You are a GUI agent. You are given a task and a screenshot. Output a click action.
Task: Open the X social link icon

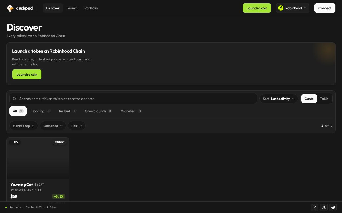point(324,207)
